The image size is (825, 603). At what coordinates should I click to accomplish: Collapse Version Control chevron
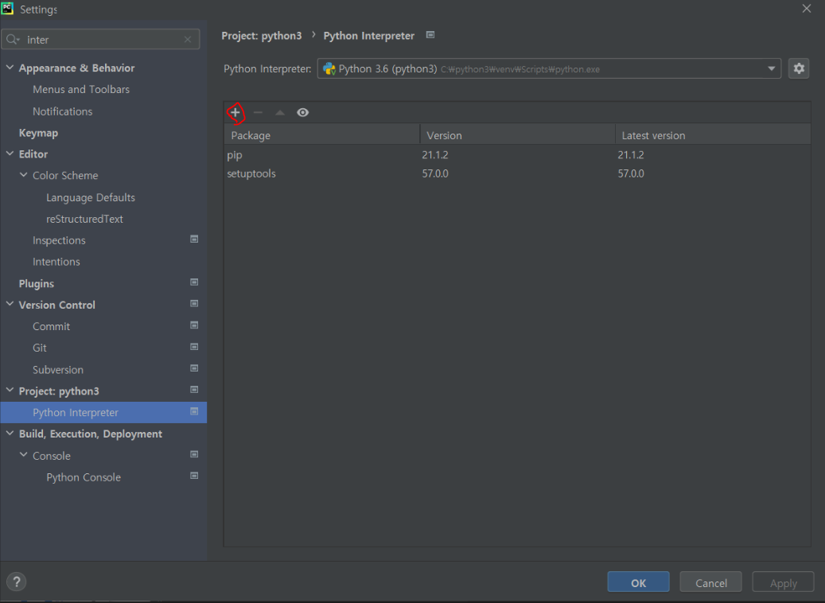pyautogui.click(x=10, y=304)
